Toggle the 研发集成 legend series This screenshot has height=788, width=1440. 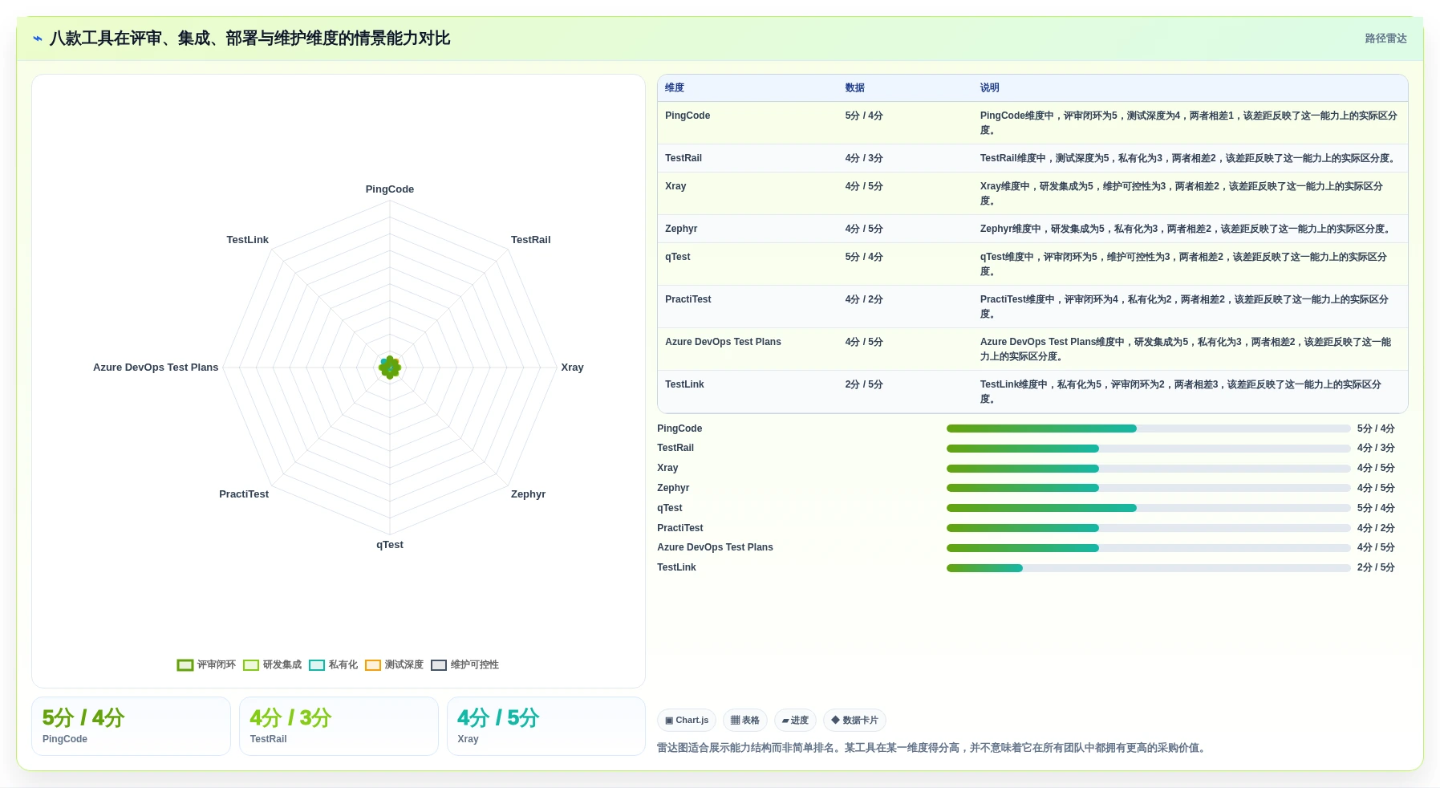pyautogui.click(x=272, y=664)
